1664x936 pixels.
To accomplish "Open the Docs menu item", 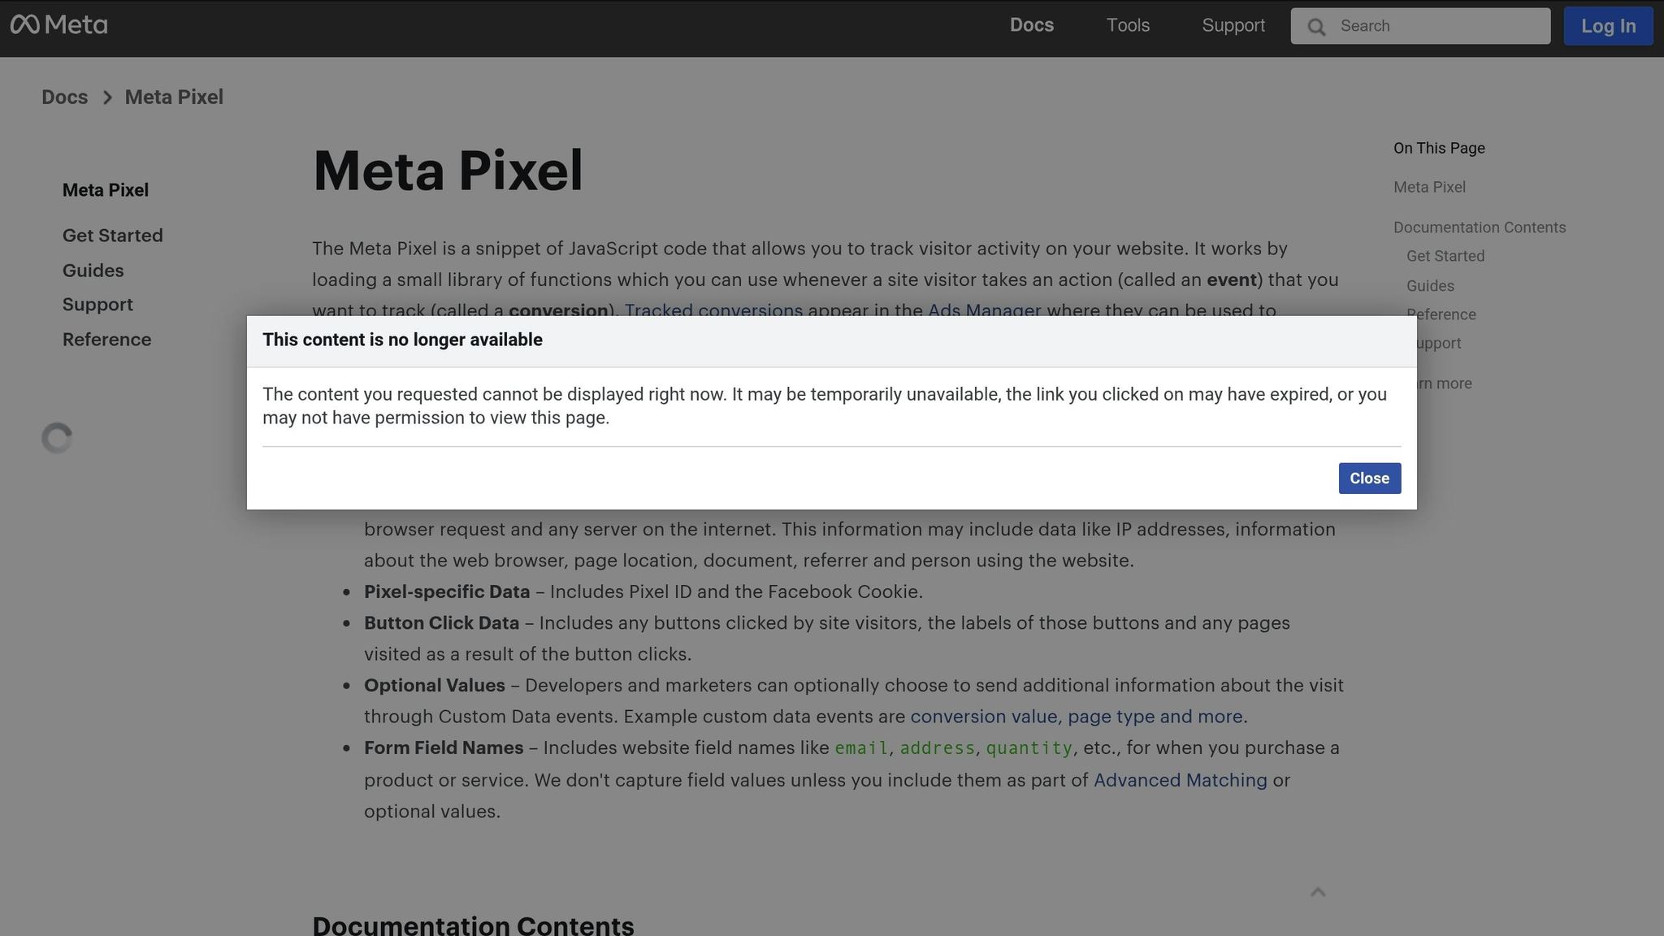I will click(x=1031, y=25).
